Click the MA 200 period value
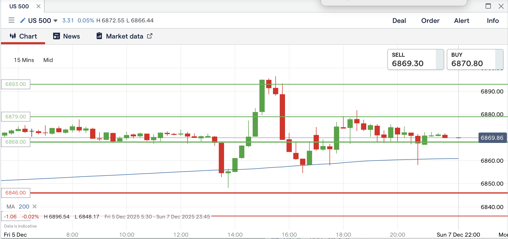 (24, 206)
